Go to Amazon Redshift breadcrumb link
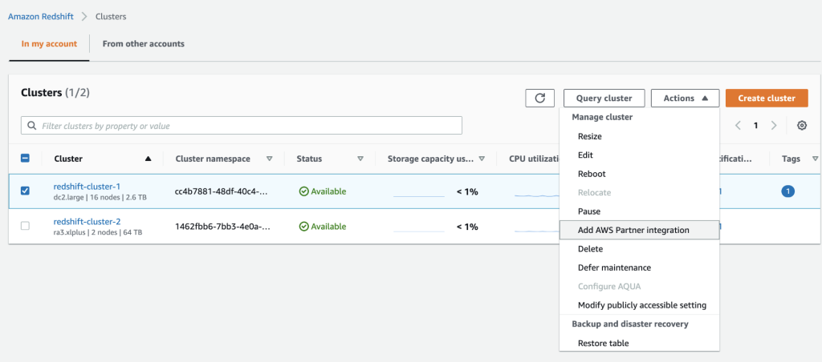 [x=41, y=16]
